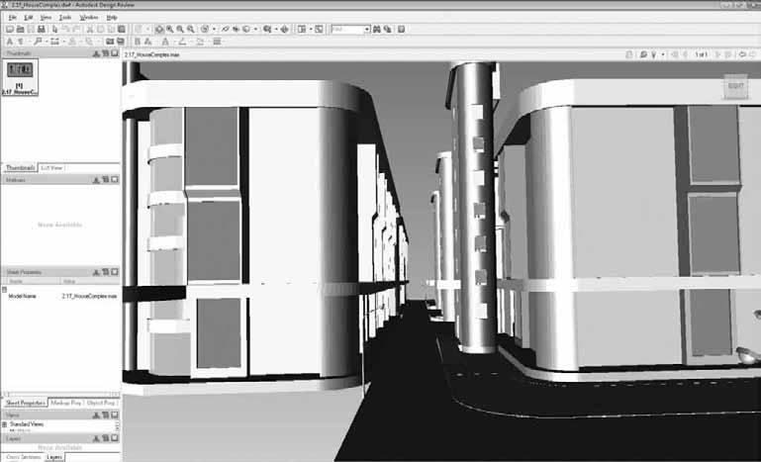
Task: Pin the Sheet Properties panel
Action: 96,272
